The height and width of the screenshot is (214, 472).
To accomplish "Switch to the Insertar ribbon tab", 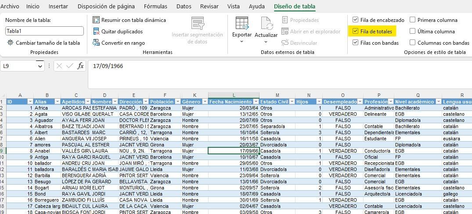I will coord(58,7).
